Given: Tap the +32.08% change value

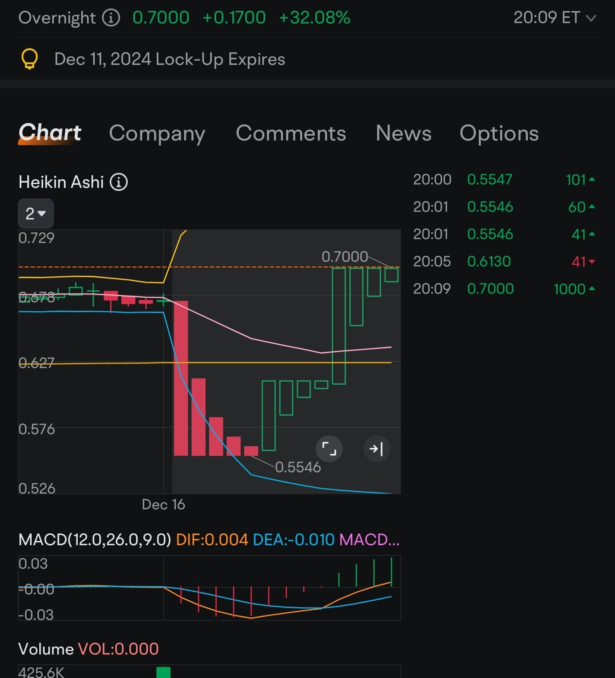Looking at the screenshot, I should tap(314, 18).
